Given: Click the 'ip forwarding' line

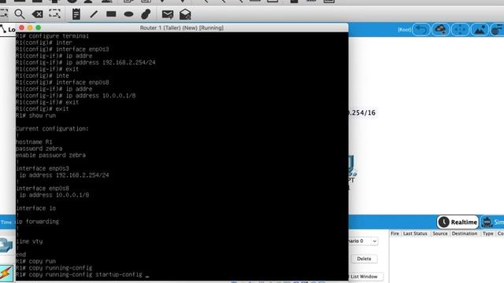Looking at the screenshot, I should [37, 222].
